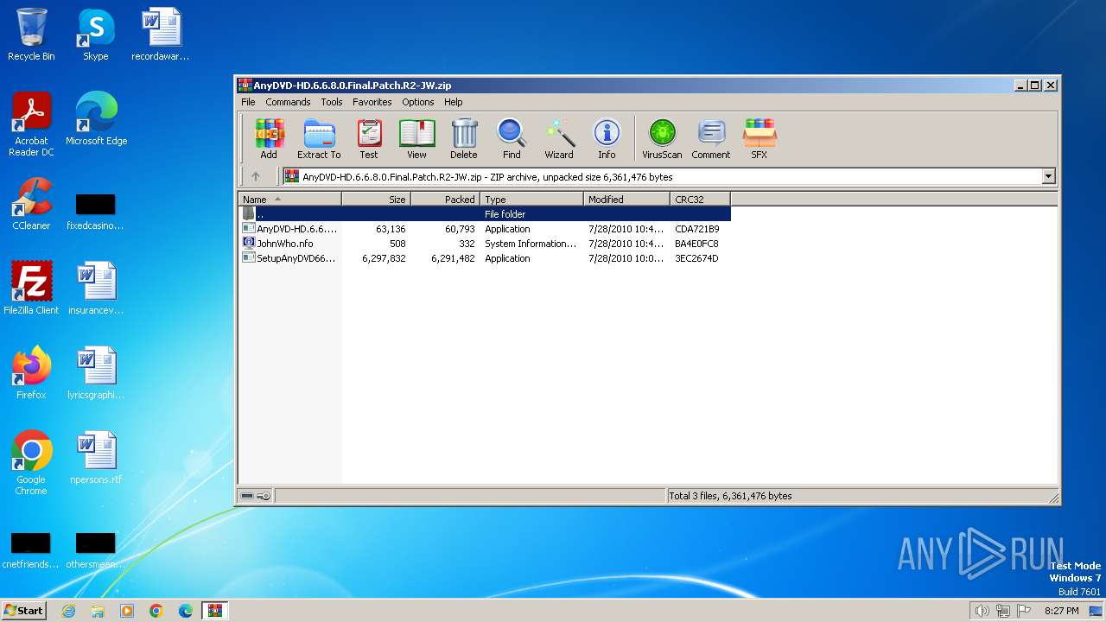Click the Windows Media Player taskbar icon
Image resolution: width=1106 pixels, height=622 pixels.
pyautogui.click(x=127, y=611)
